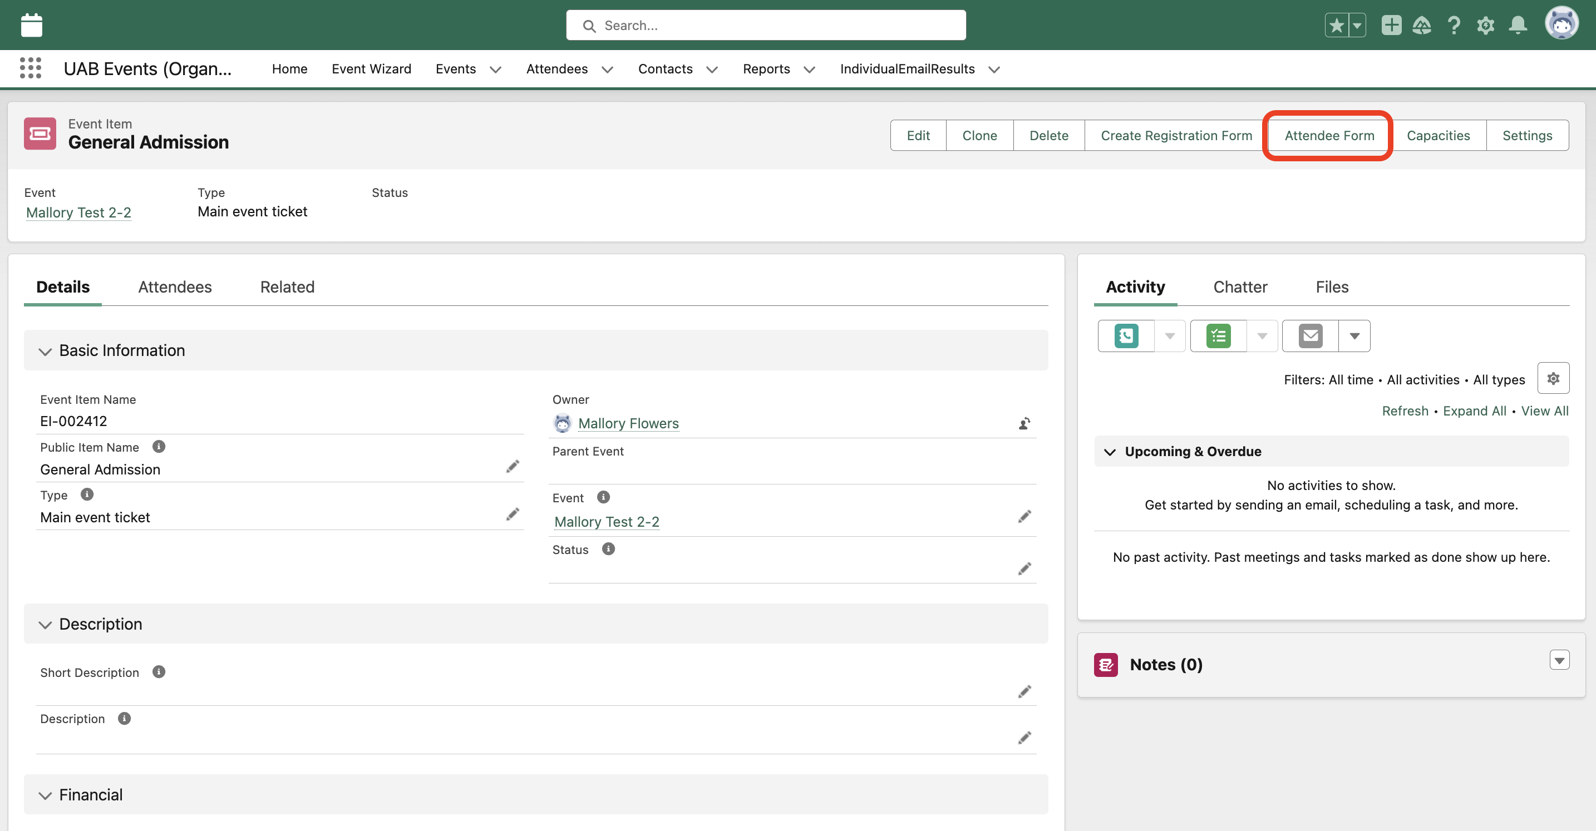This screenshot has width=1596, height=831.
Task: Click info icon next to Short Description
Action: pos(159,672)
